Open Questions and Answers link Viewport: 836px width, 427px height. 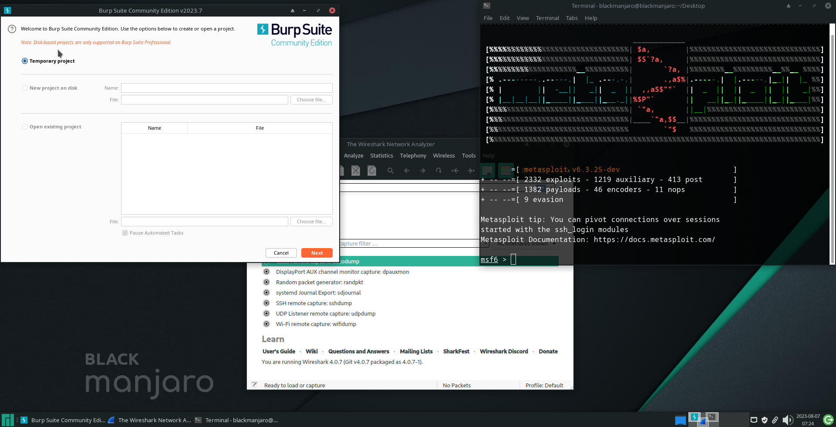(359, 351)
